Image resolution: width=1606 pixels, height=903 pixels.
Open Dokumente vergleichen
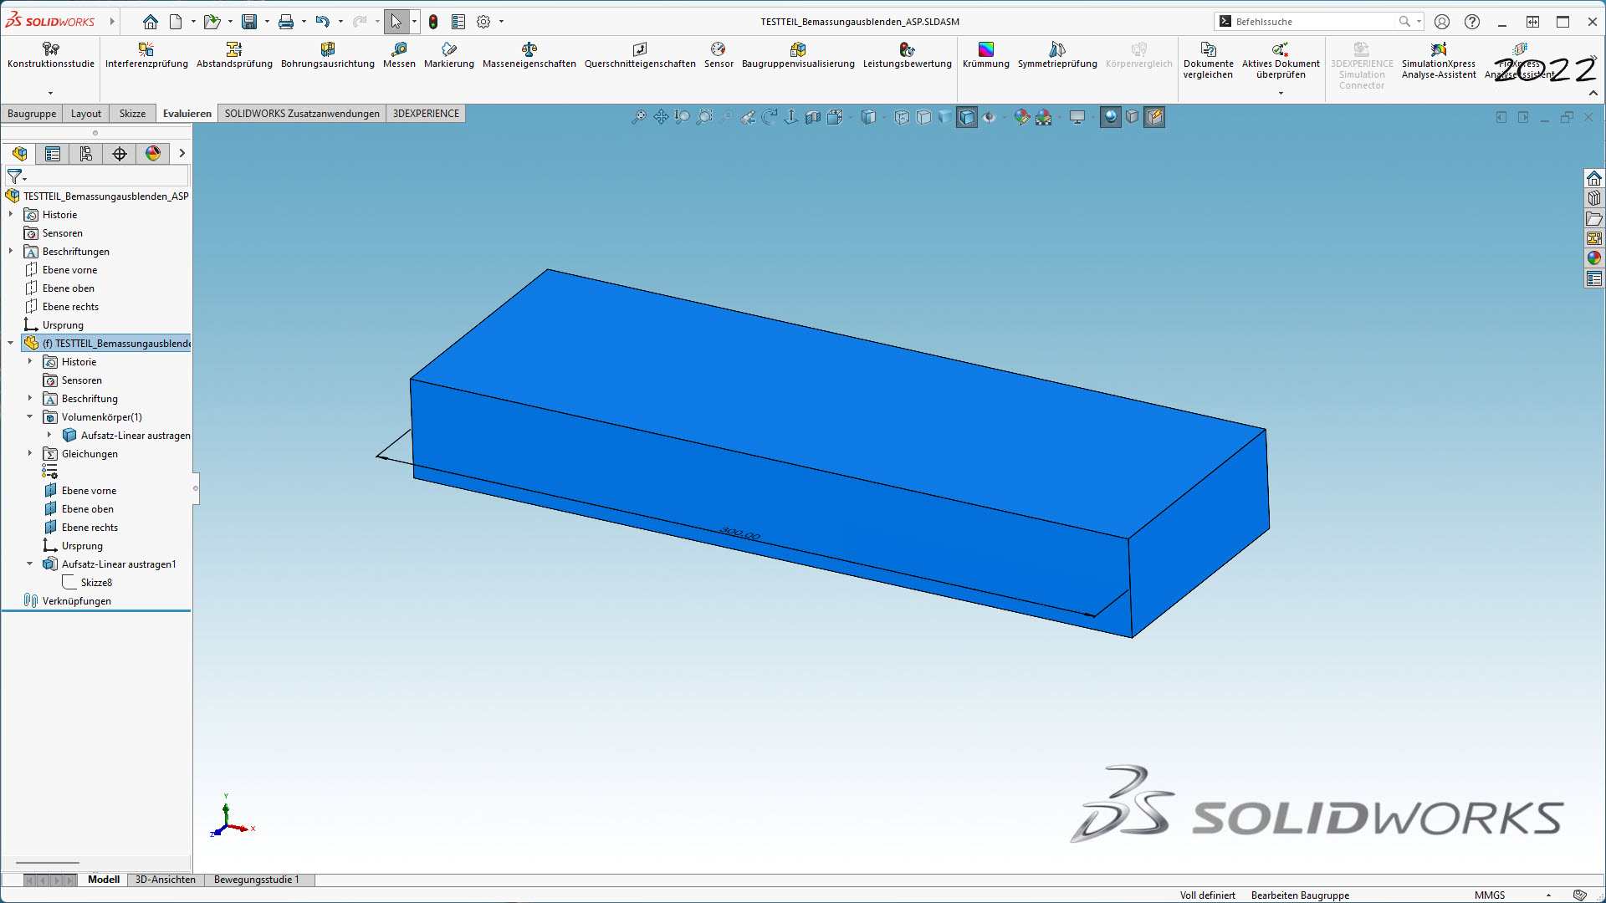(1208, 60)
